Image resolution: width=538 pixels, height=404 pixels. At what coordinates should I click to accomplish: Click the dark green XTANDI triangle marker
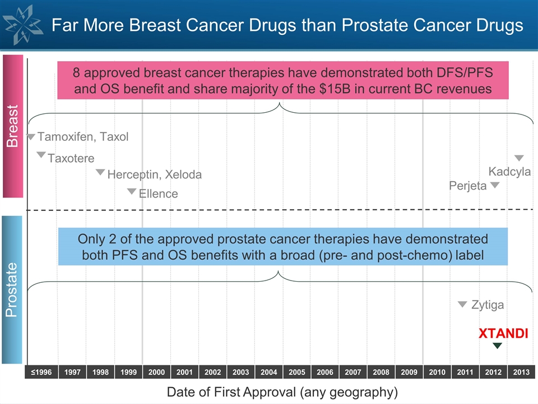(x=497, y=346)
